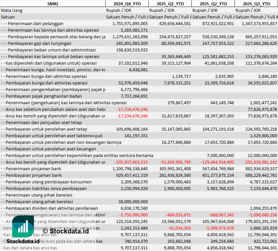Viewport: 278px width, 251px height.
Task: Select the Pembayaran pinjaman bank label
Action: [34, 175]
